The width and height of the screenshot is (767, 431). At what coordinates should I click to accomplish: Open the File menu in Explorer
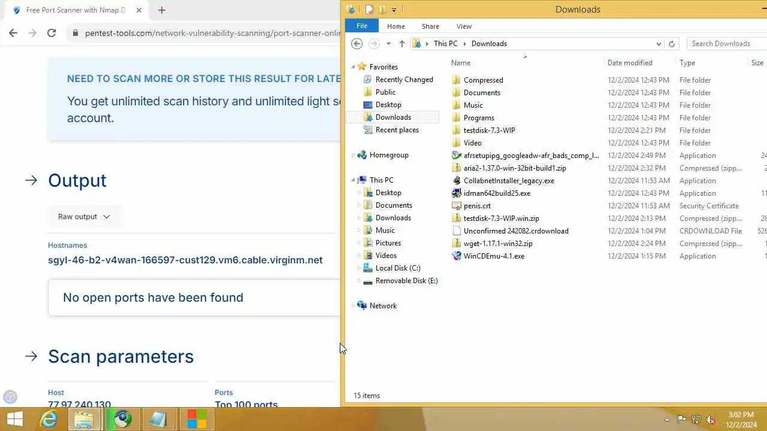coord(362,26)
